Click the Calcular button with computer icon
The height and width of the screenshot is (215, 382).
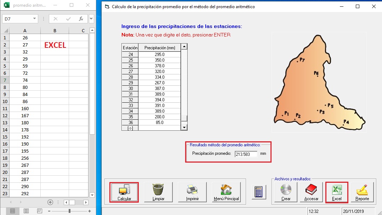(x=124, y=192)
